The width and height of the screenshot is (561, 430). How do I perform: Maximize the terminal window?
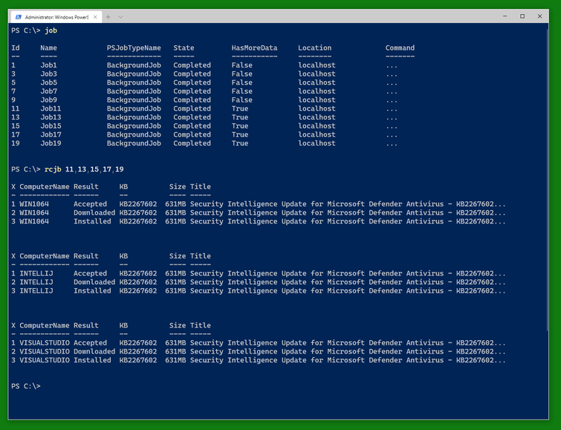pyautogui.click(x=522, y=16)
